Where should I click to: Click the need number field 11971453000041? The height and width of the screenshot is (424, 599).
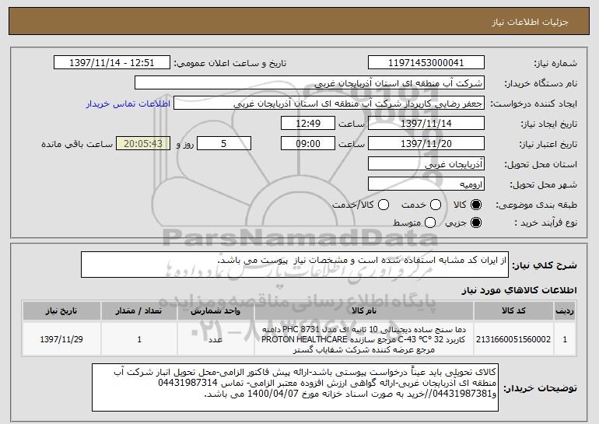pyautogui.click(x=426, y=63)
